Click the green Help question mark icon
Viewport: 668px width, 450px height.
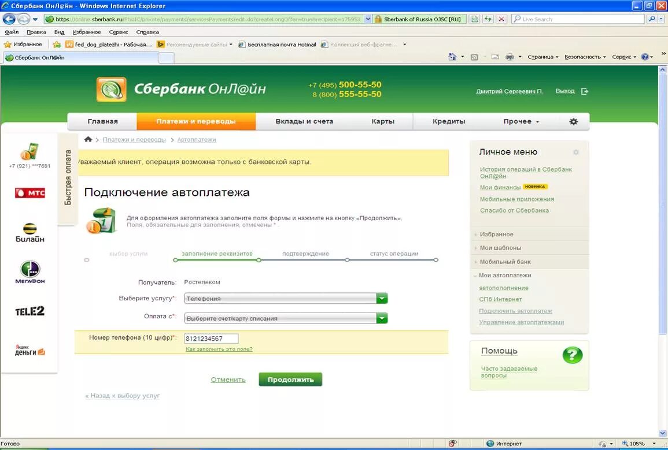click(572, 355)
